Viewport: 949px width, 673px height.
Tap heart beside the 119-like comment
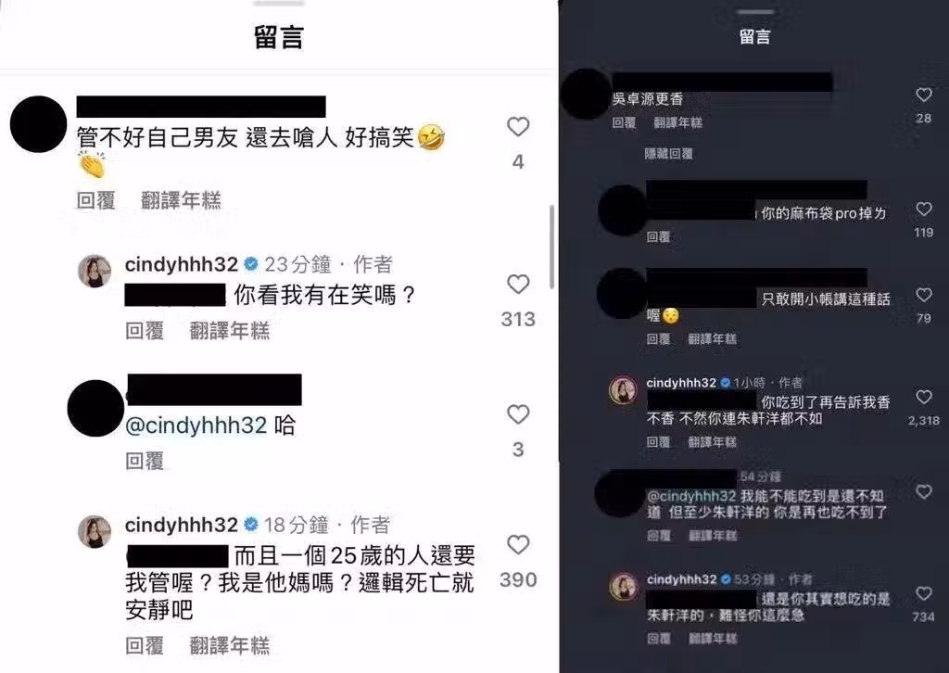pyautogui.click(x=924, y=209)
